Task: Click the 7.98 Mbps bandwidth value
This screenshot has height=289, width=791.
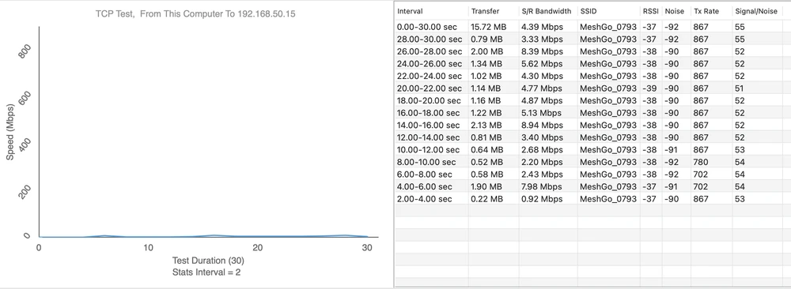Action: pyautogui.click(x=542, y=186)
